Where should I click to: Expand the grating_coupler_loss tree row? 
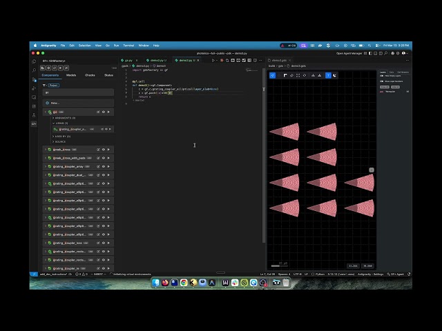(x=46, y=243)
